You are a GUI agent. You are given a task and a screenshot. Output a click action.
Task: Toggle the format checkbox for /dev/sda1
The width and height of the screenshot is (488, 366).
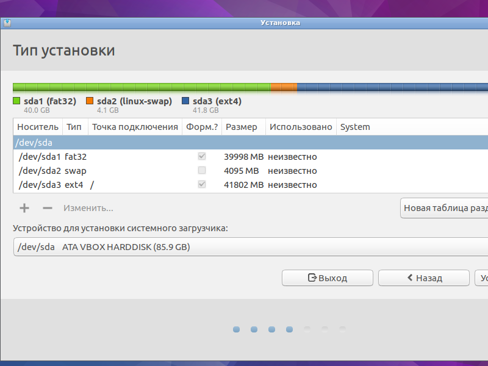click(x=201, y=156)
